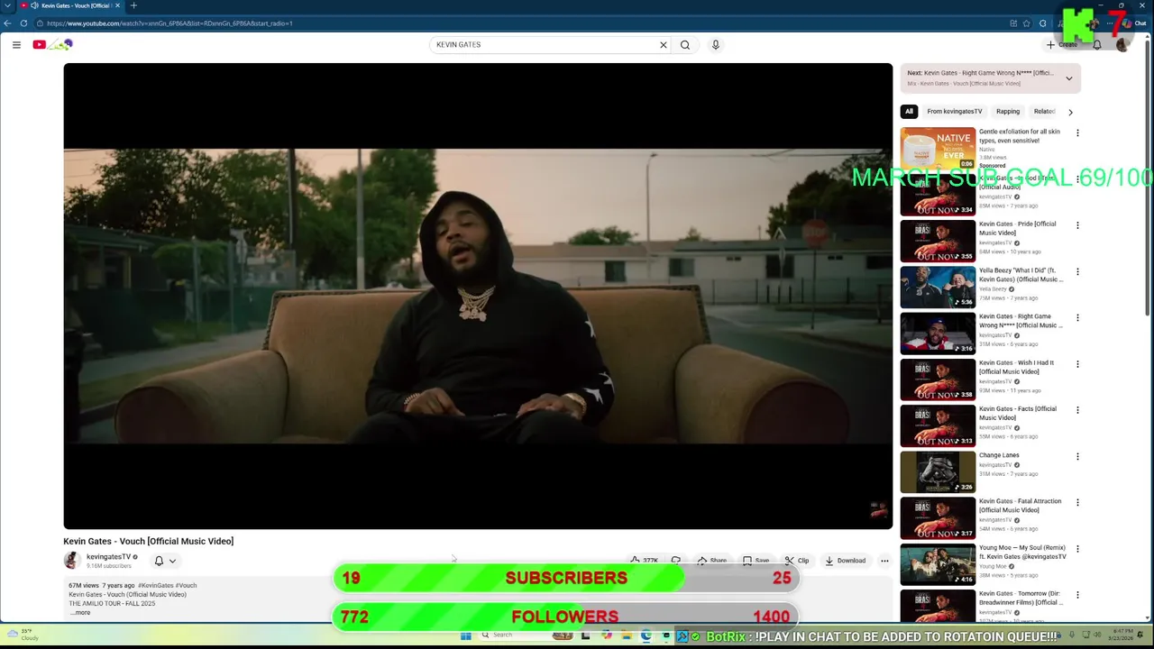Open Microsoft Edge from taskbar
Viewport: 1154px width, 649px height.
click(646, 635)
